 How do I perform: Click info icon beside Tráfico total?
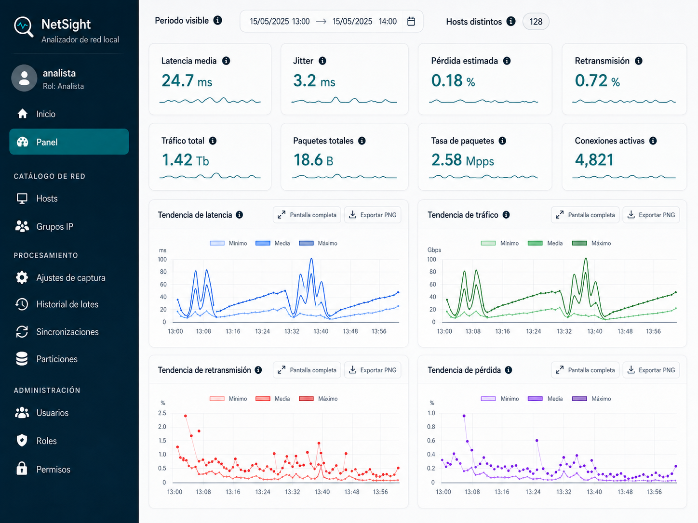[x=213, y=141]
